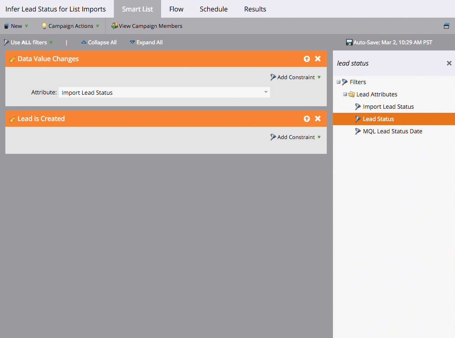The width and height of the screenshot is (455, 338).
Task: Open the Results tab
Action: pos(255,9)
